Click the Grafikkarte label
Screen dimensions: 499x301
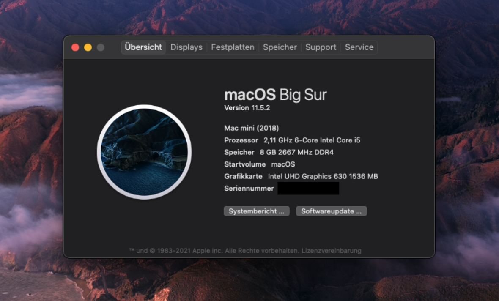coord(243,176)
